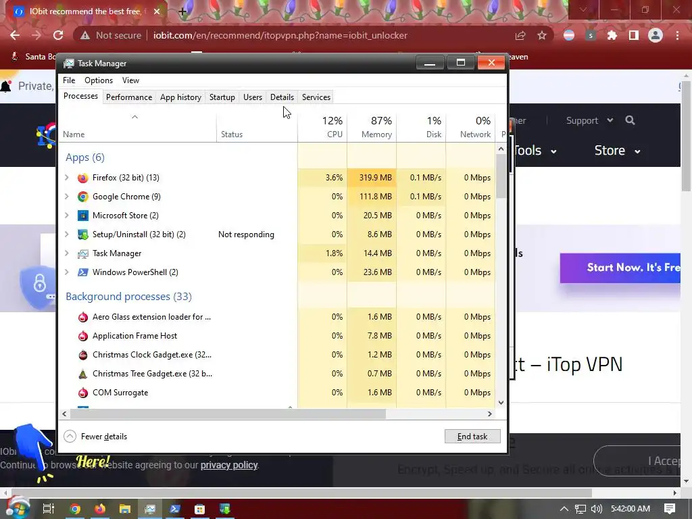Open the Support dropdown on IObit page

[x=589, y=120]
